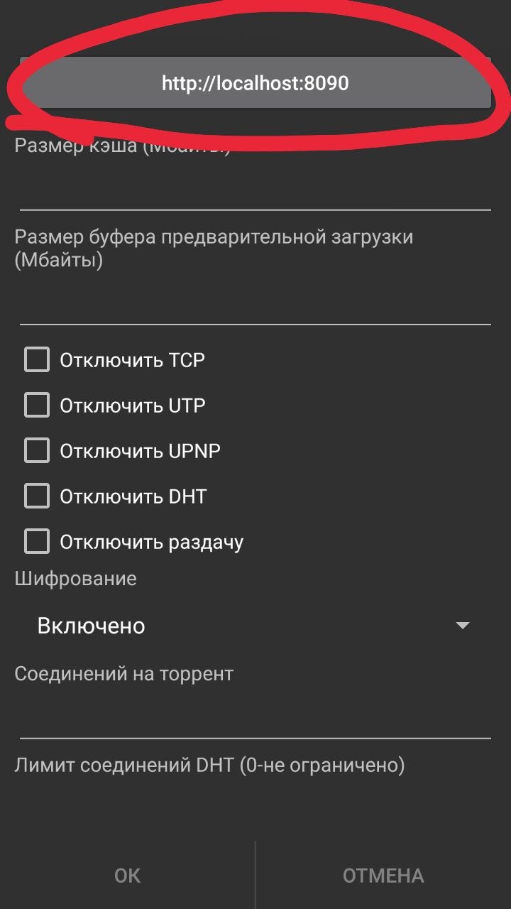Click the Отключить раздачу label text
Viewport: 511px width, 909px height.
click(151, 543)
